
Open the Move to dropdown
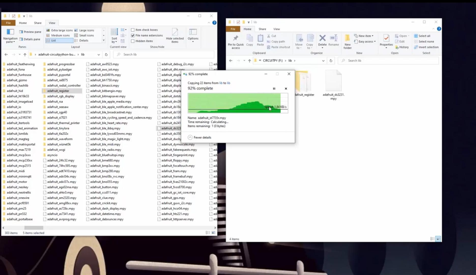tap(299, 42)
